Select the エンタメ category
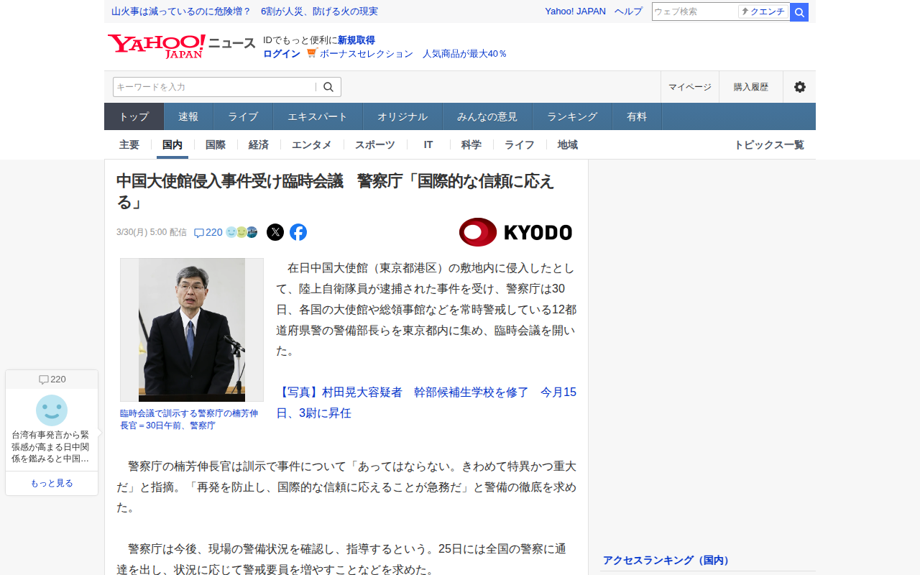 point(312,144)
